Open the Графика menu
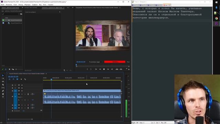This screenshot has width=220, height=124. (x=35, y=4)
